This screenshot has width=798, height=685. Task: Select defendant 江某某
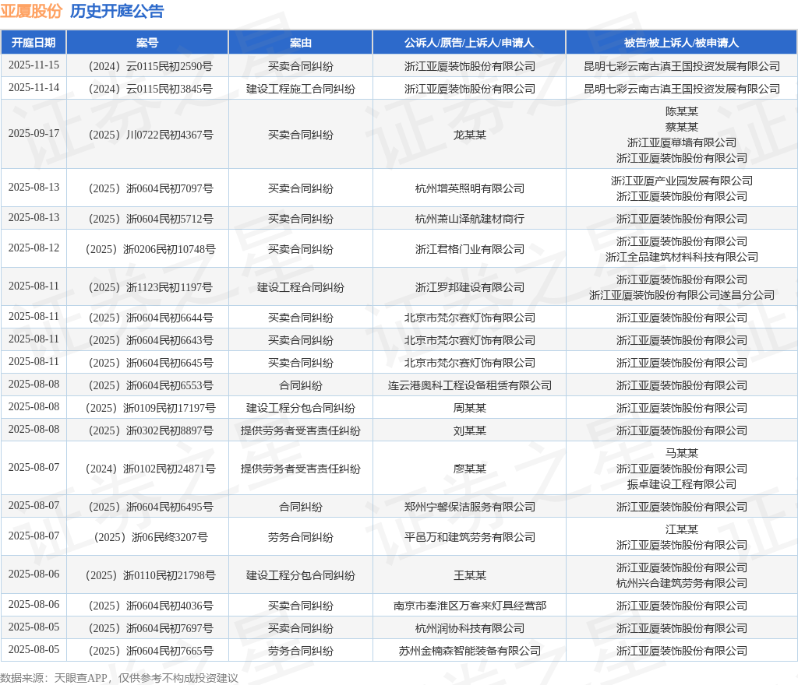(681, 529)
